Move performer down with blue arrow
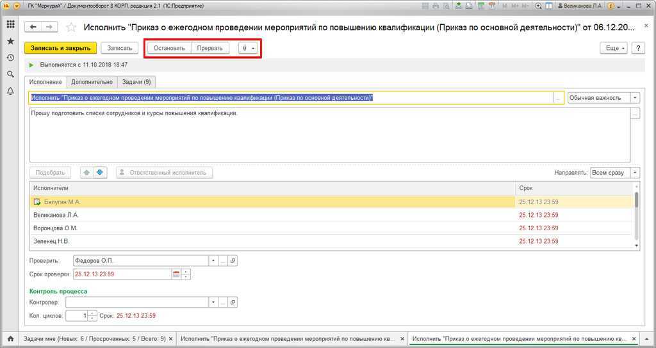The height and width of the screenshot is (348, 656). [99, 173]
